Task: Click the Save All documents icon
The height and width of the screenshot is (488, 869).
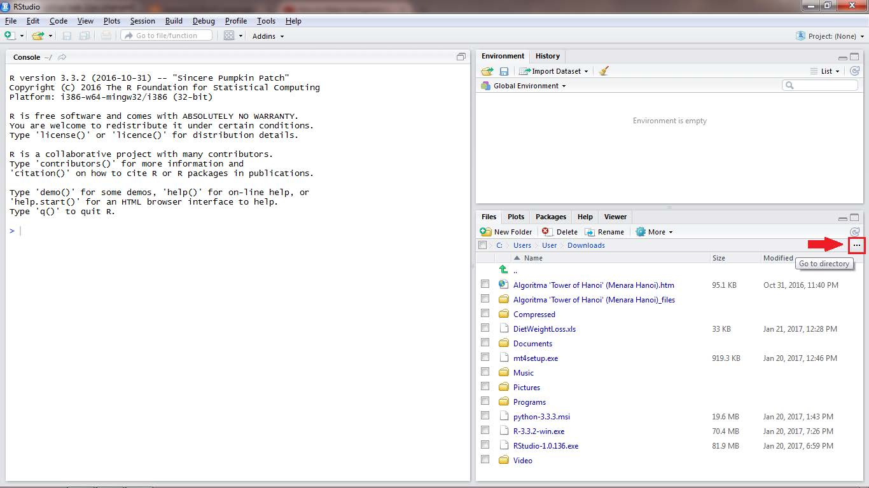Action: (84, 36)
